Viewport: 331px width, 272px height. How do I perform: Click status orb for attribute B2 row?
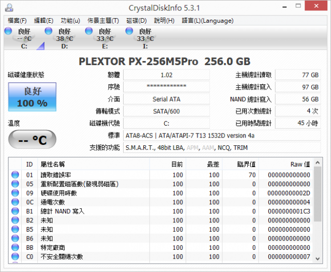tap(15, 220)
